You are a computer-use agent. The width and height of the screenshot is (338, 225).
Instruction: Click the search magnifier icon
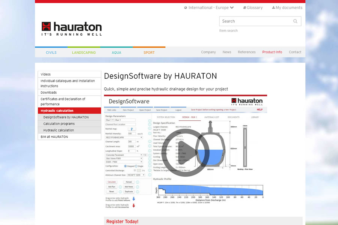click(x=295, y=21)
